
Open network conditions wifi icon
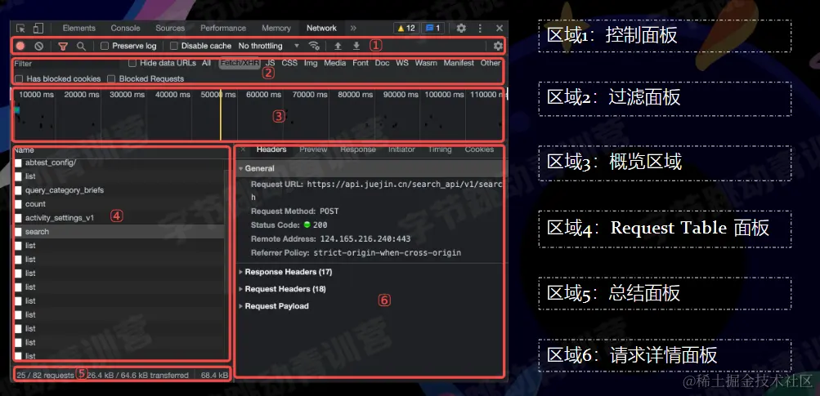tap(314, 46)
